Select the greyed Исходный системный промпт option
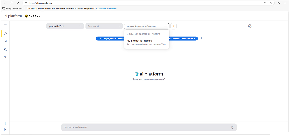 pos(144,34)
